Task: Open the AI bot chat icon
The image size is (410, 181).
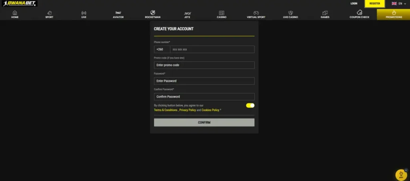Action: pyautogui.click(x=400, y=175)
